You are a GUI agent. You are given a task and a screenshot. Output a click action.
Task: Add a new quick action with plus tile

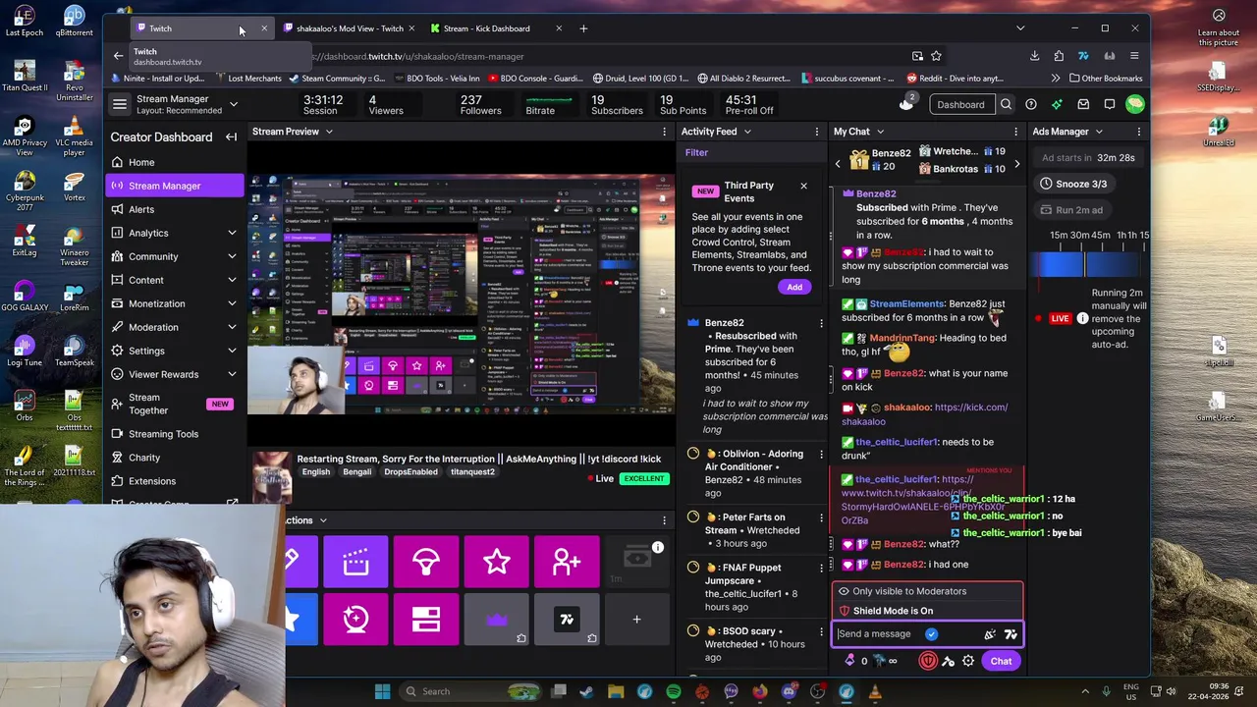[636, 619]
